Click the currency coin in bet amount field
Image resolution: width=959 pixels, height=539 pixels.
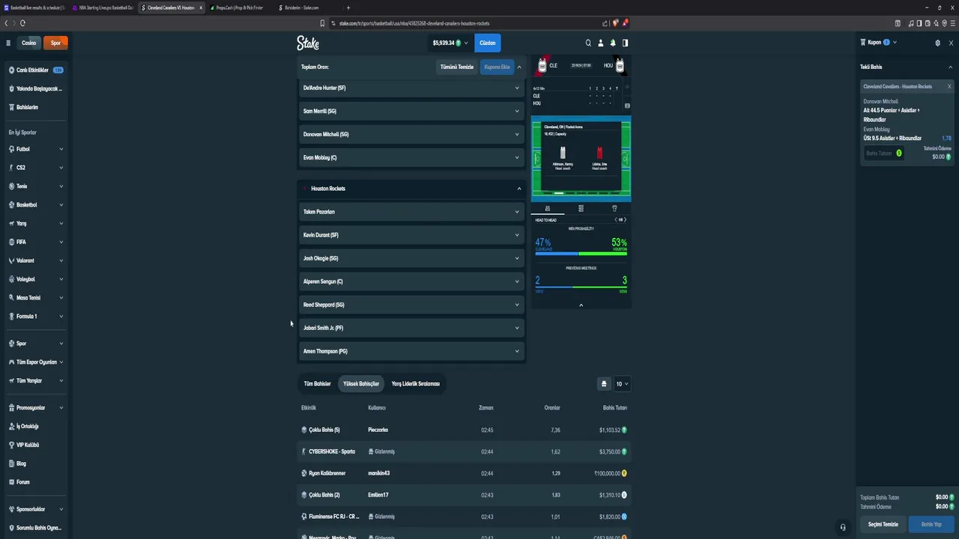click(899, 153)
